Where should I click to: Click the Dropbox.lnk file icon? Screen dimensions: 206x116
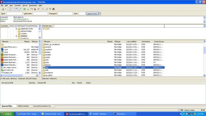coord(2,72)
